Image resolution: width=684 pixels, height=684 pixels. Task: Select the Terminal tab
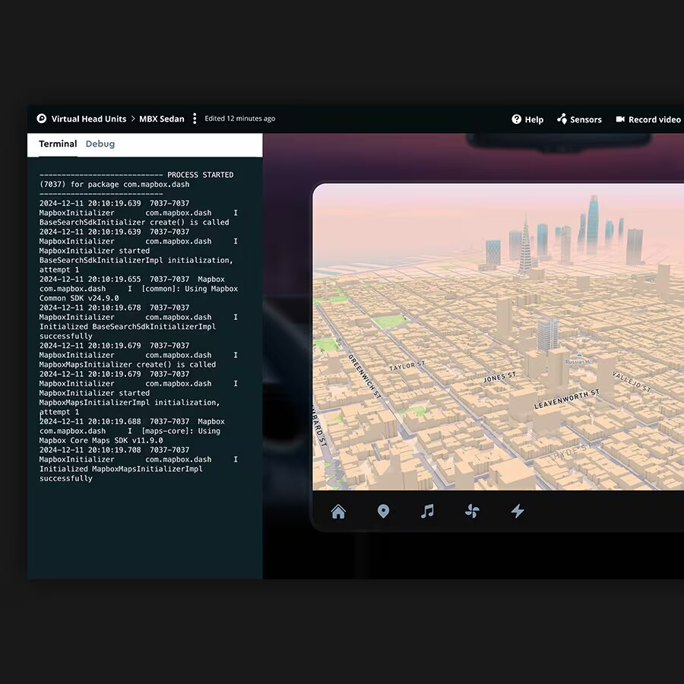[x=57, y=144]
